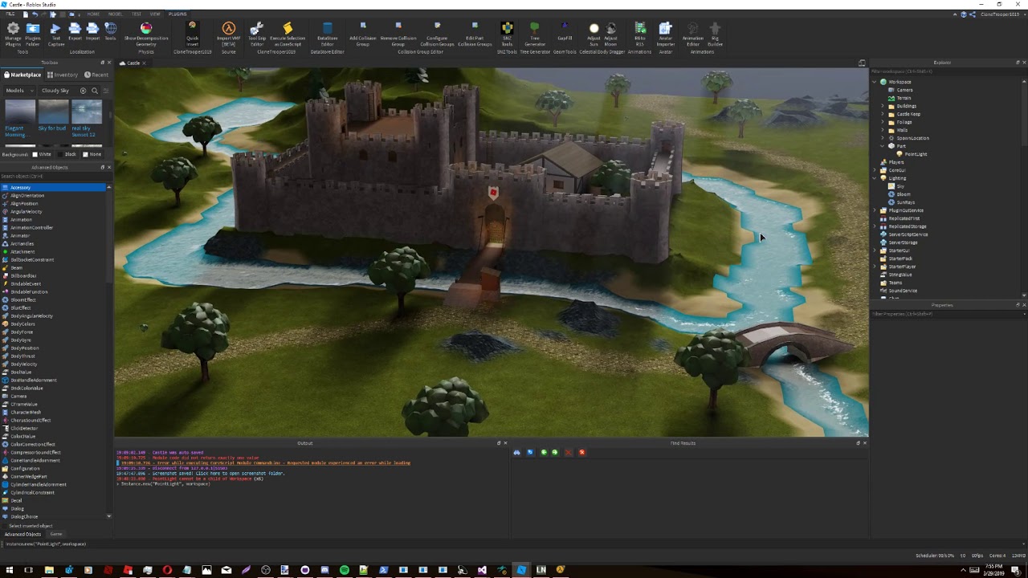Expand the Foliage folder
Viewport: 1028px width, 578px height.
883,122
